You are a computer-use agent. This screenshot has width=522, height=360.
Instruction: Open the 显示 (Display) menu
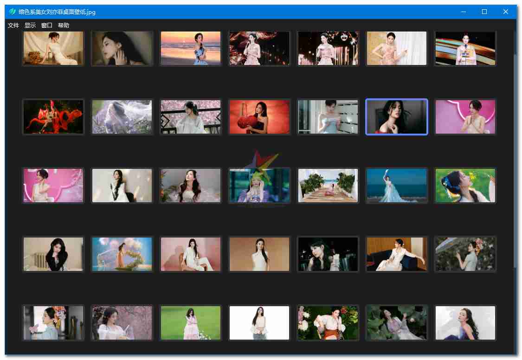(x=30, y=25)
